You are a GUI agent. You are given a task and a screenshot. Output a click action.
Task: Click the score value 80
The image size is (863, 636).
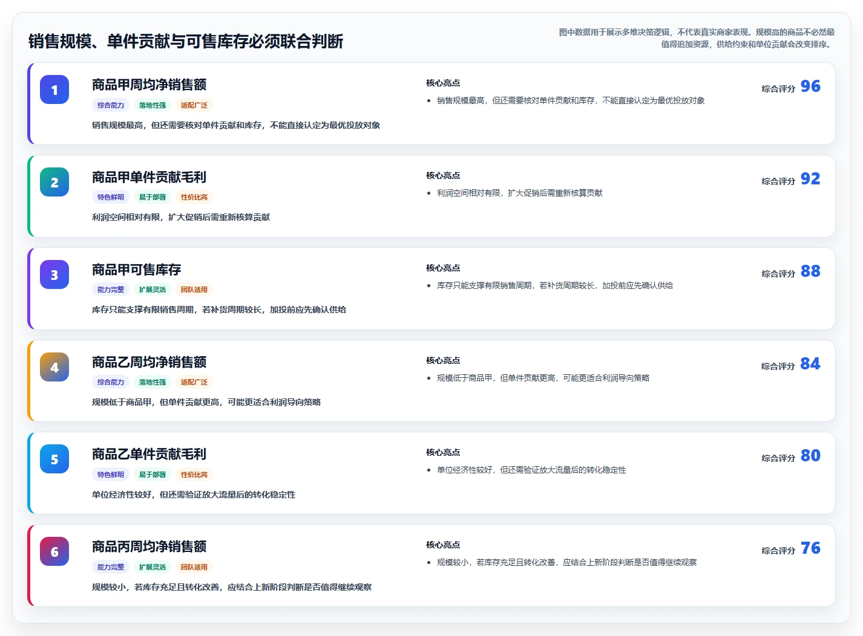(810, 456)
